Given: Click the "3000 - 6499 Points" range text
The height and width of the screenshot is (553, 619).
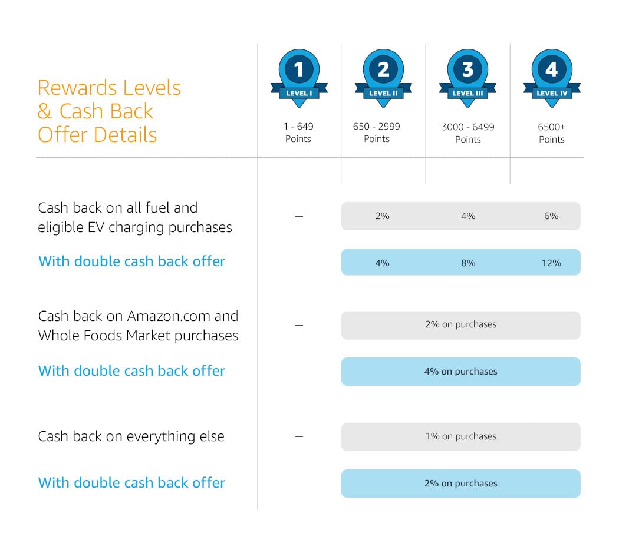Looking at the screenshot, I should [x=468, y=133].
